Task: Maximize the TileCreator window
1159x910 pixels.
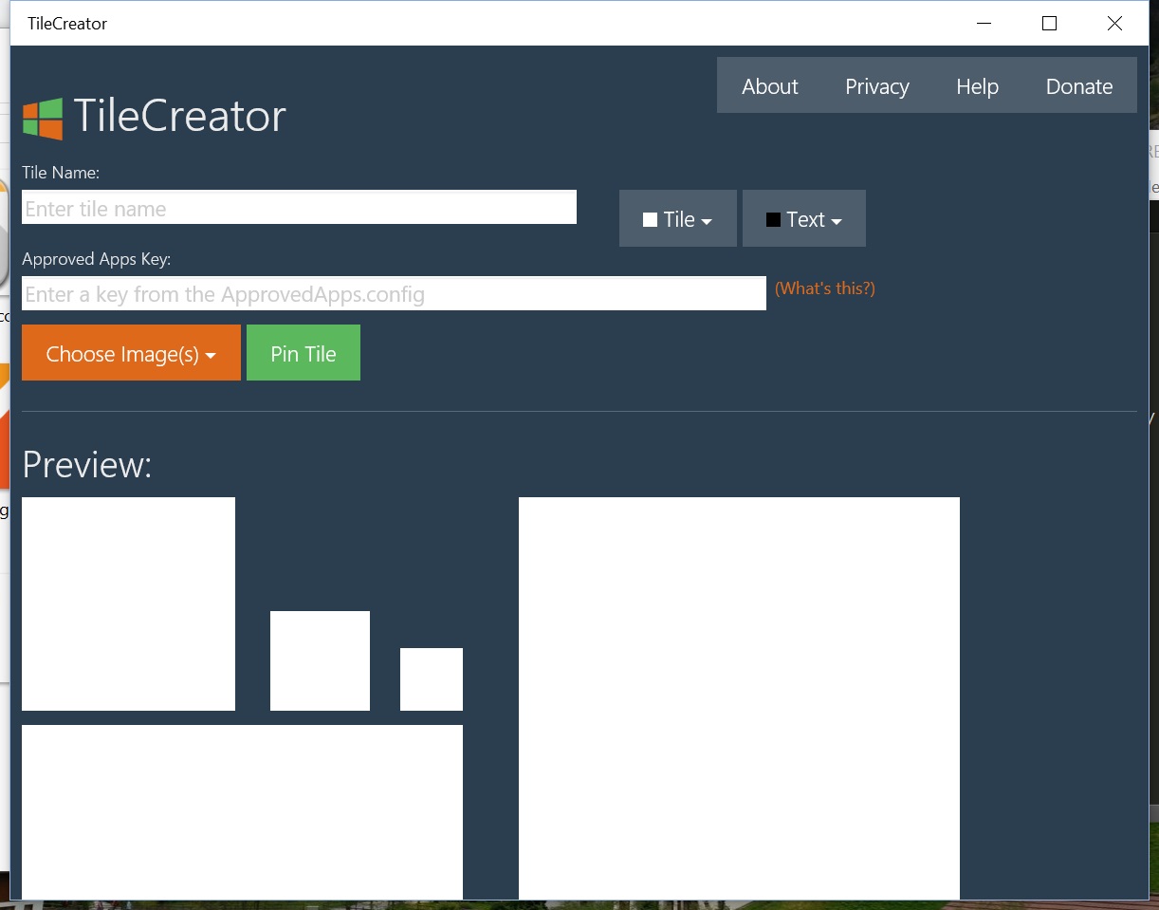Action: click(x=1049, y=24)
